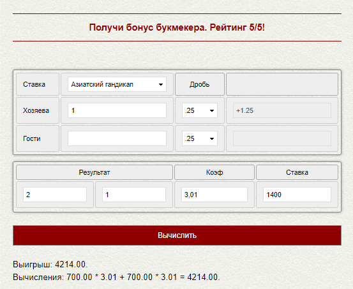Click the +1.25 handicap result field
The image size is (353, 289).
coord(282,110)
